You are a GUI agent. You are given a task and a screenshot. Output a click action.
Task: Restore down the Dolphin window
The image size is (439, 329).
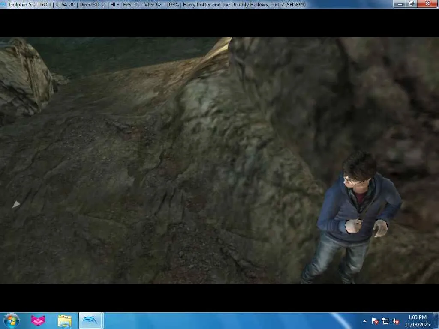[411, 3]
